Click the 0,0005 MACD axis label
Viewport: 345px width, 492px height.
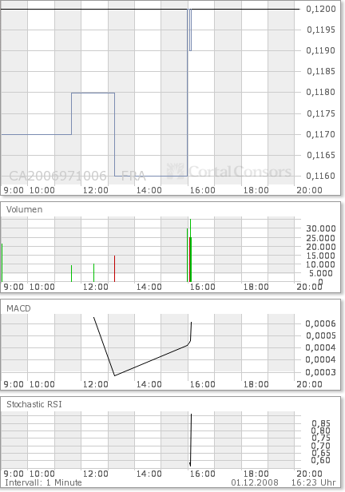click(x=320, y=335)
